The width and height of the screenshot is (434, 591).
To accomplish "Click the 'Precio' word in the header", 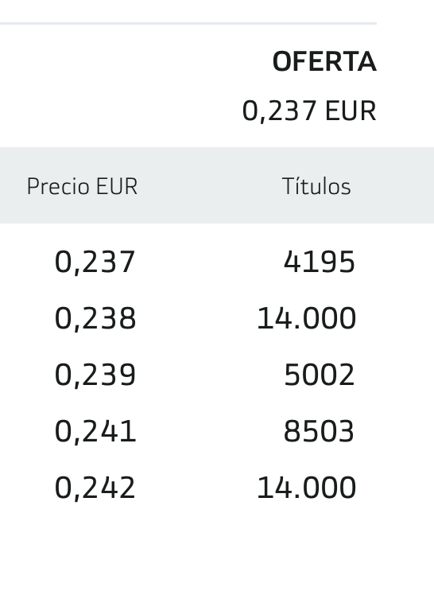I will point(58,186).
